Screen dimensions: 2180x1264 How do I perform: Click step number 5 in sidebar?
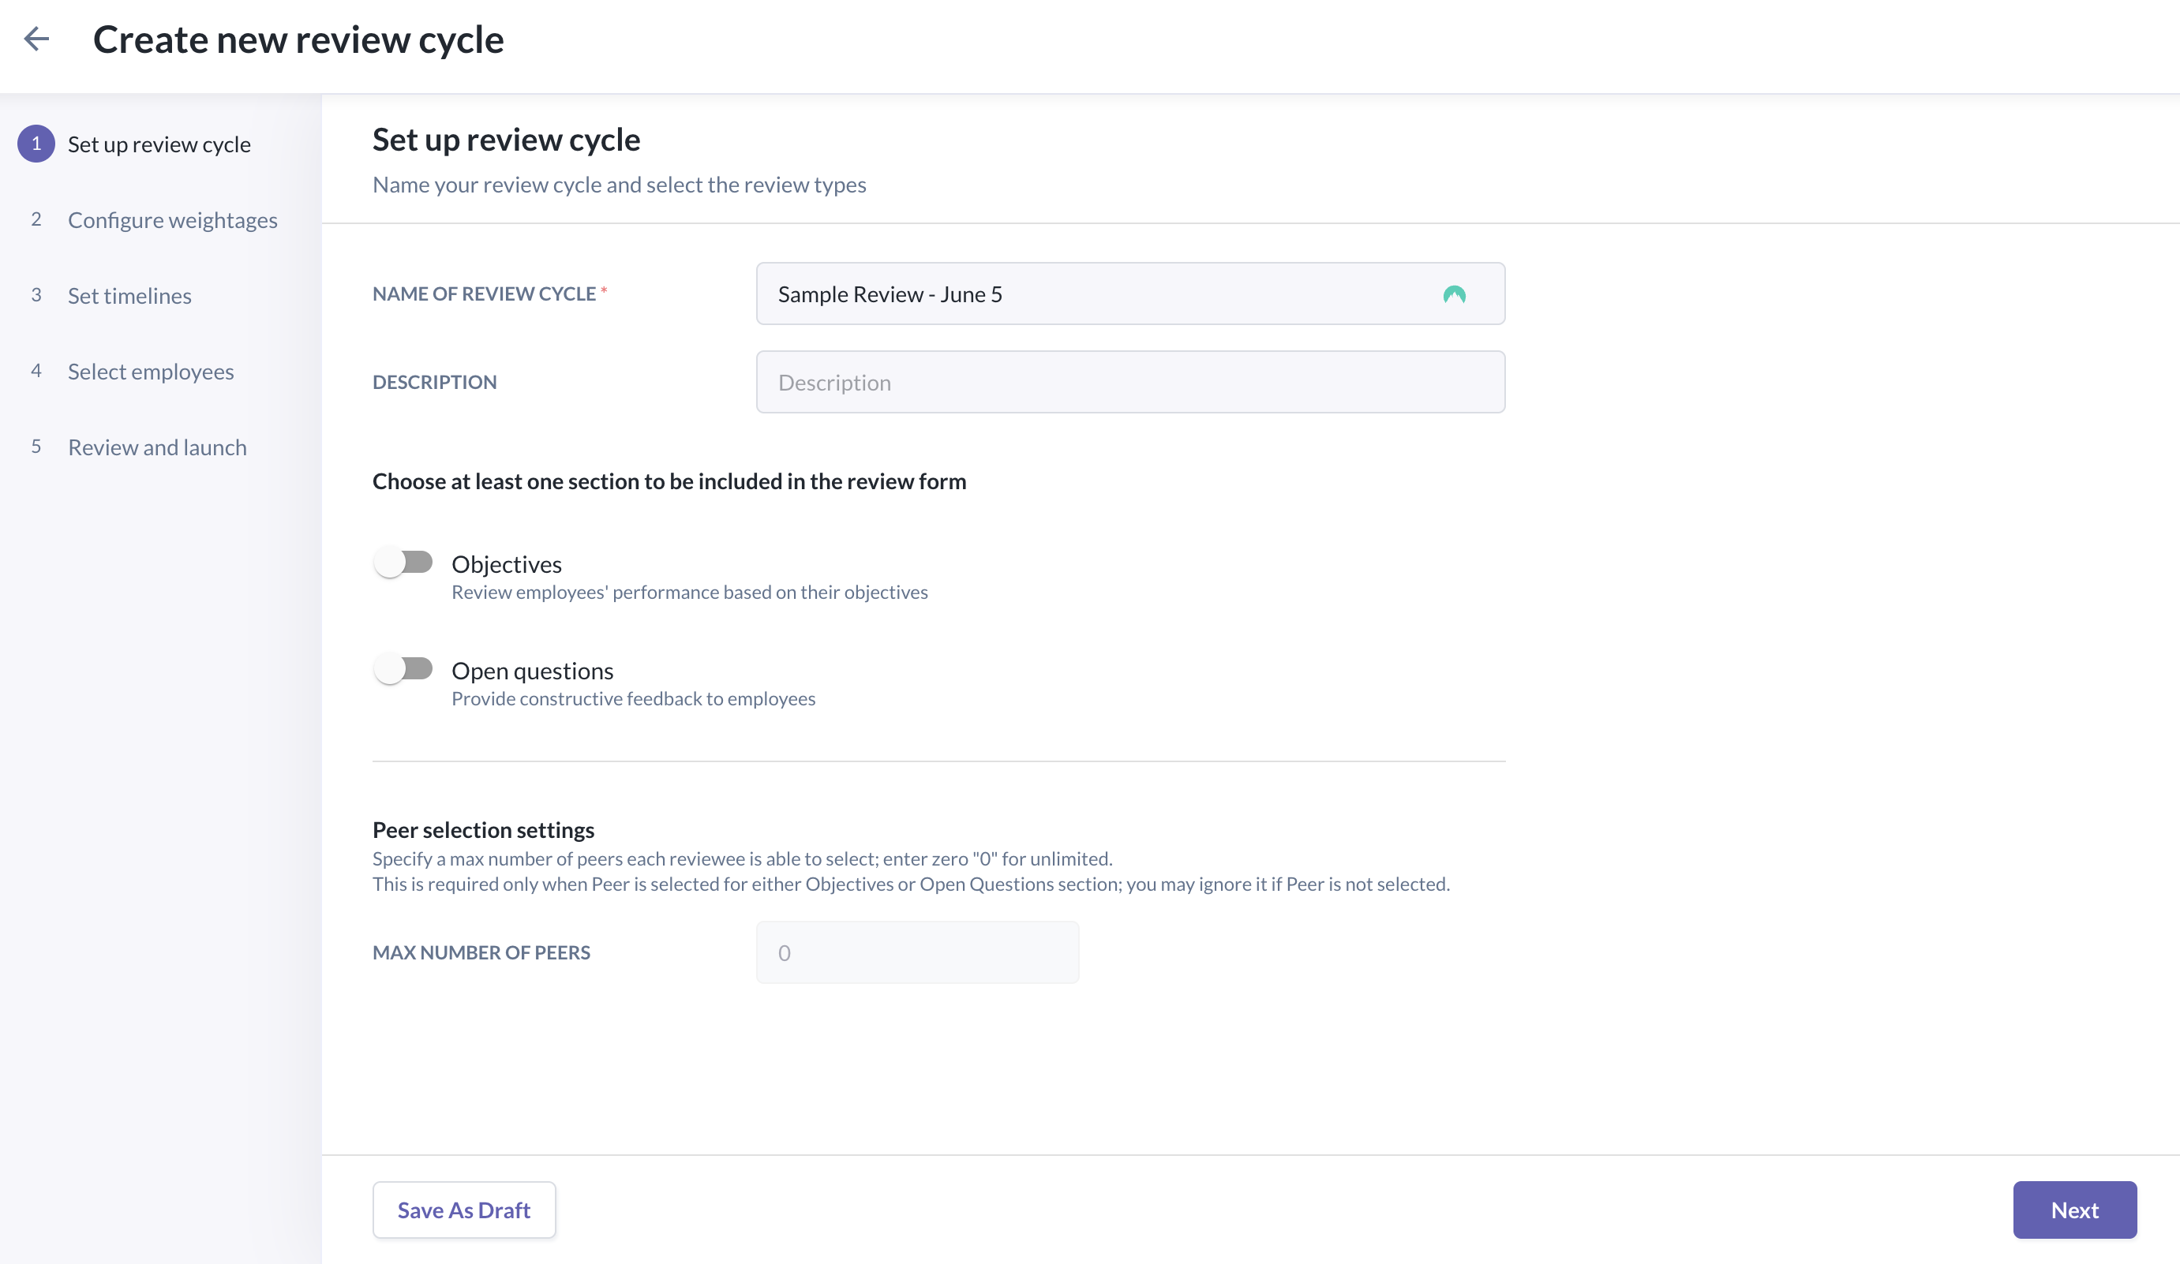(x=36, y=447)
